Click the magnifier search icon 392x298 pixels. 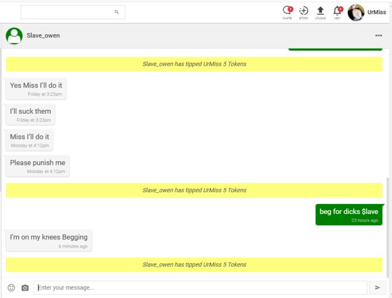116,12
